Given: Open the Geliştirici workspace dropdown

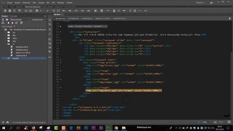Looking at the screenshot, I should point(201,3).
